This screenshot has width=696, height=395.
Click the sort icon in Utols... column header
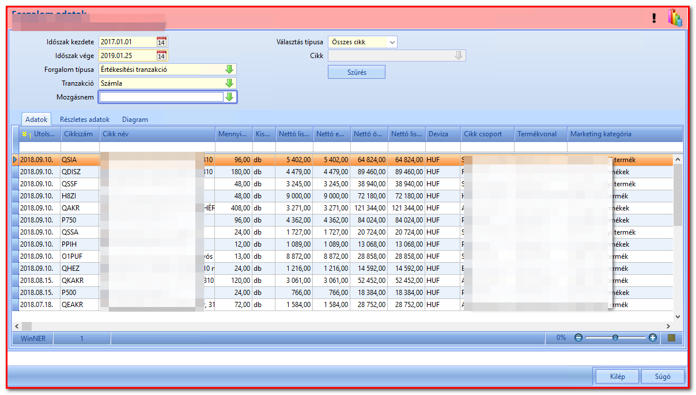[x=26, y=134]
